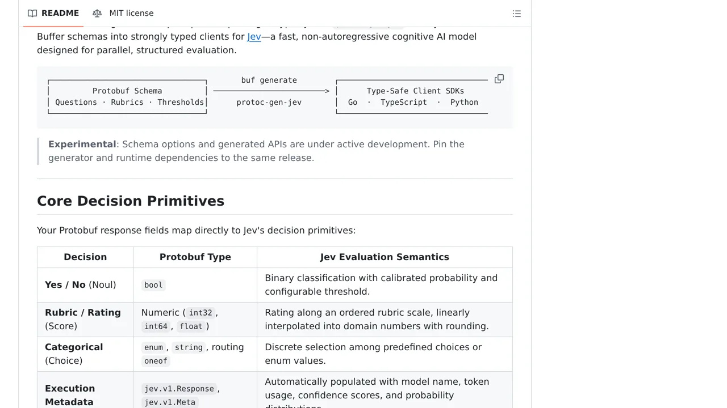Click the jev.v1.Meta code tag
Viewport: 727px width, 408px height.
170,402
